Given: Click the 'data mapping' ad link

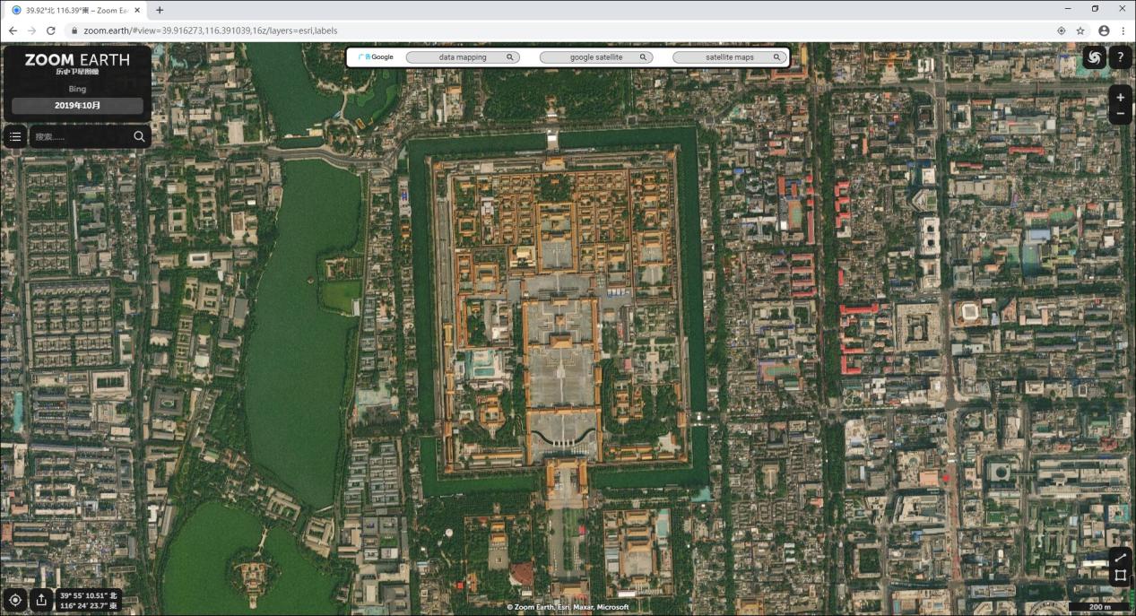Looking at the screenshot, I should pos(463,57).
